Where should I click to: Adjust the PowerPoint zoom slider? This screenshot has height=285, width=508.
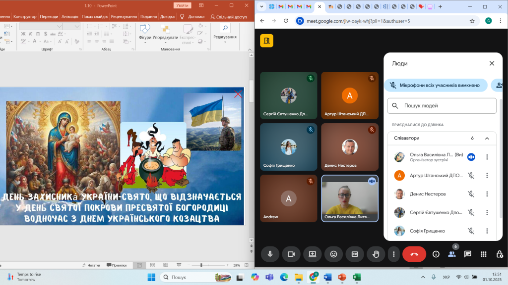coord(201,265)
